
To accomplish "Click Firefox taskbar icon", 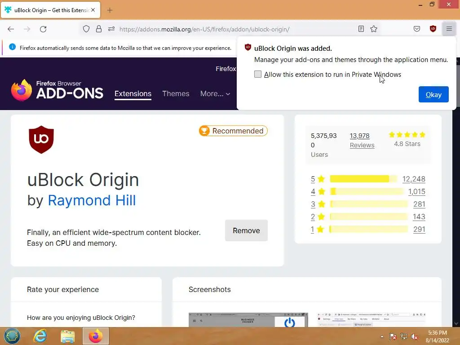I will [x=96, y=336].
